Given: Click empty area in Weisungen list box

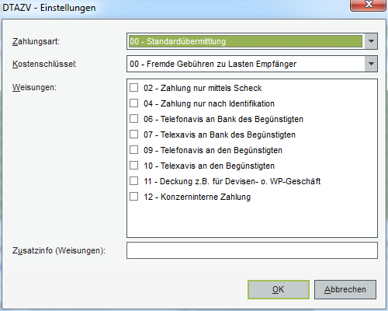Looking at the screenshot, I should (x=252, y=219).
